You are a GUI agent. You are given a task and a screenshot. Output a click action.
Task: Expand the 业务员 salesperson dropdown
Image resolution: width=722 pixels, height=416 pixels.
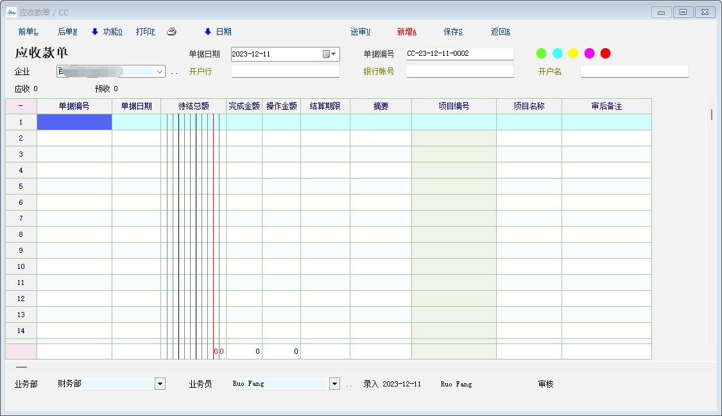coord(334,384)
